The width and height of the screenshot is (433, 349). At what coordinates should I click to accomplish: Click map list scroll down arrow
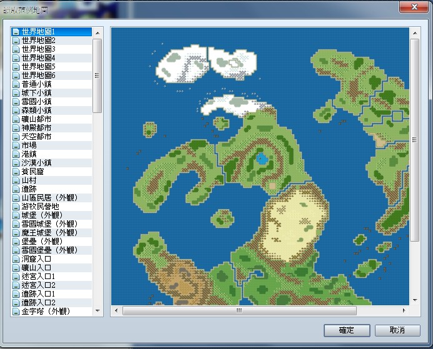[97, 311]
